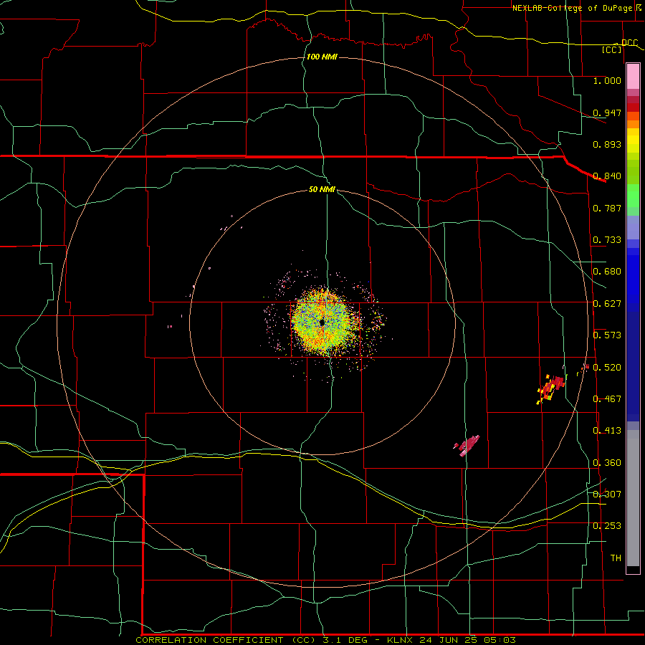Select the 1.000 scale value
Viewport: 645px width, 645px height.
pos(607,80)
